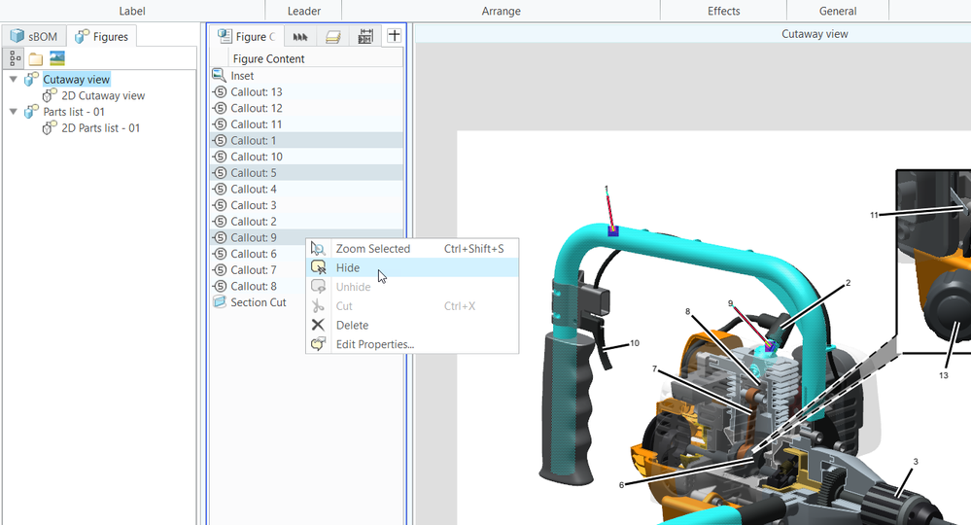
Task: Open the dimensions tab icon beside the plus button
Action: pos(365,37)
